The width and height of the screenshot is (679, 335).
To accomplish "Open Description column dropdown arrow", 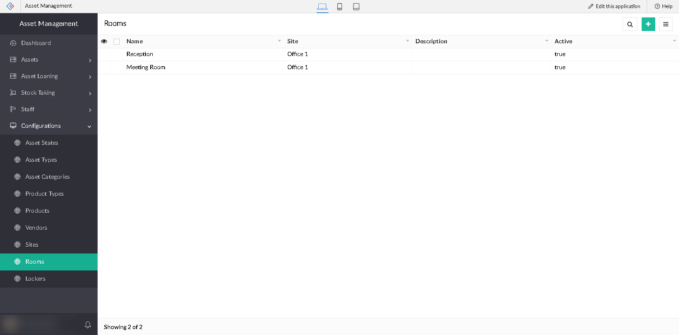I will (x=547, y=41).
